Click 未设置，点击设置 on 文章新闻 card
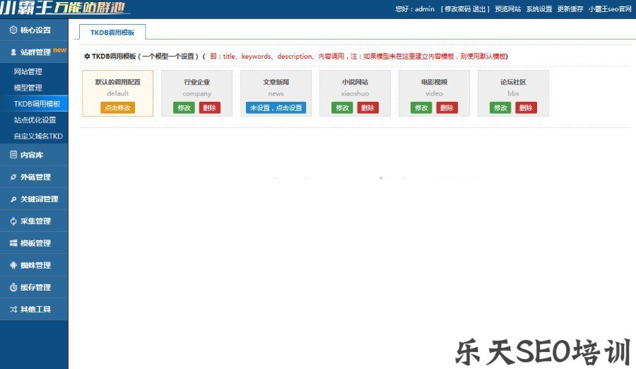The height and width of the screenshot is (369, 636). coord(276,107)
